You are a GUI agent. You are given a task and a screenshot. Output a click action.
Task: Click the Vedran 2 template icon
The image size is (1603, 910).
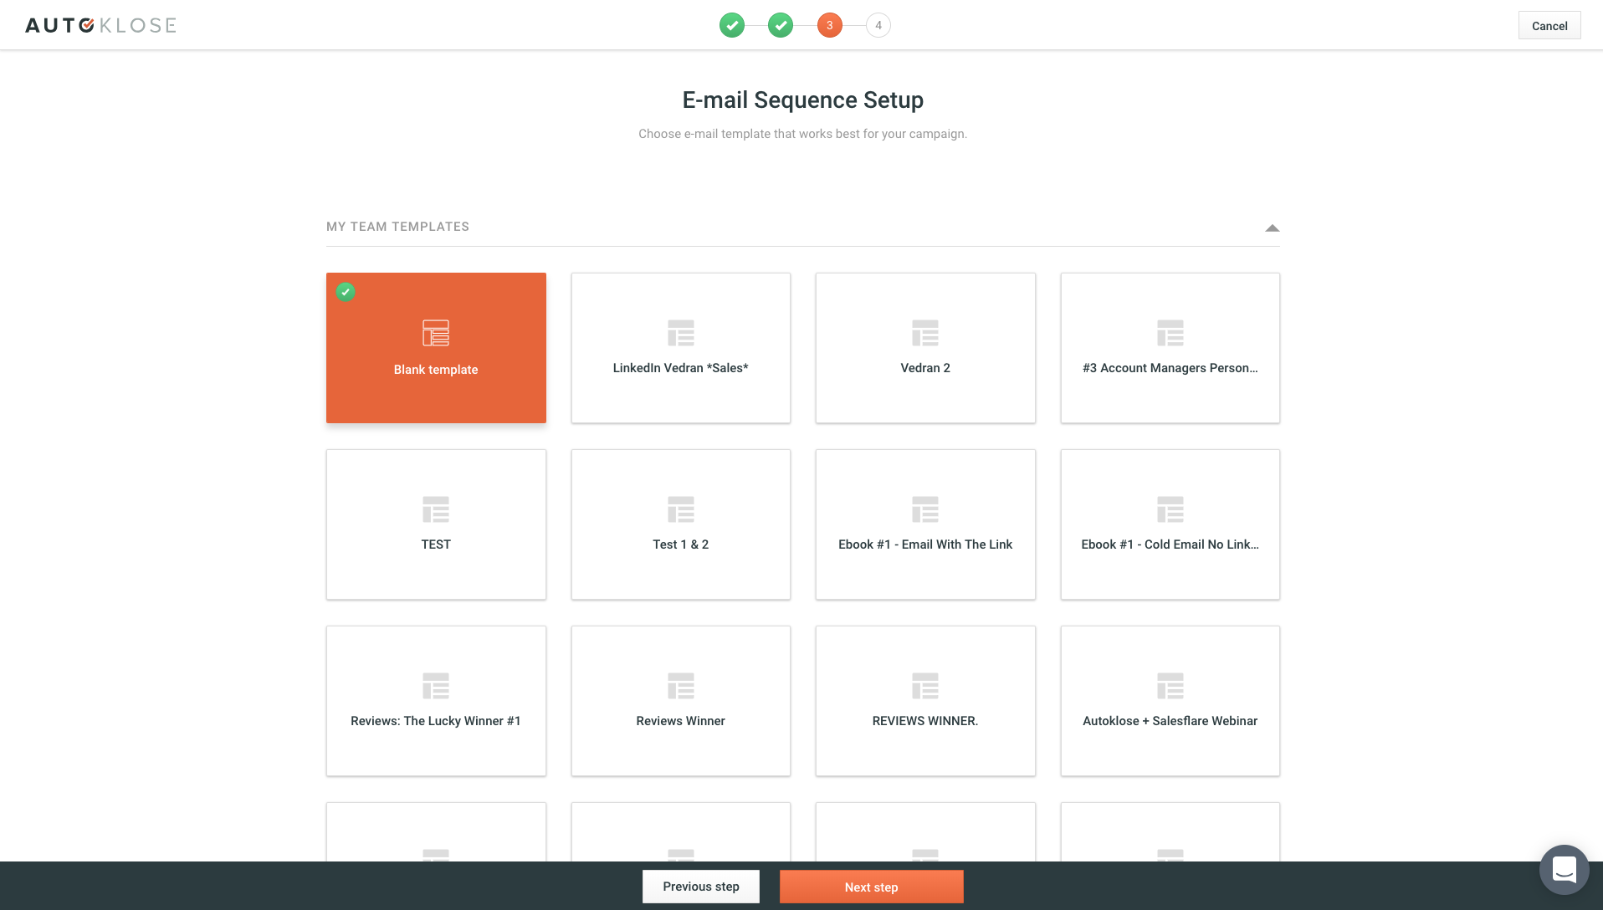pyautogui.click(x=924, y=333)
